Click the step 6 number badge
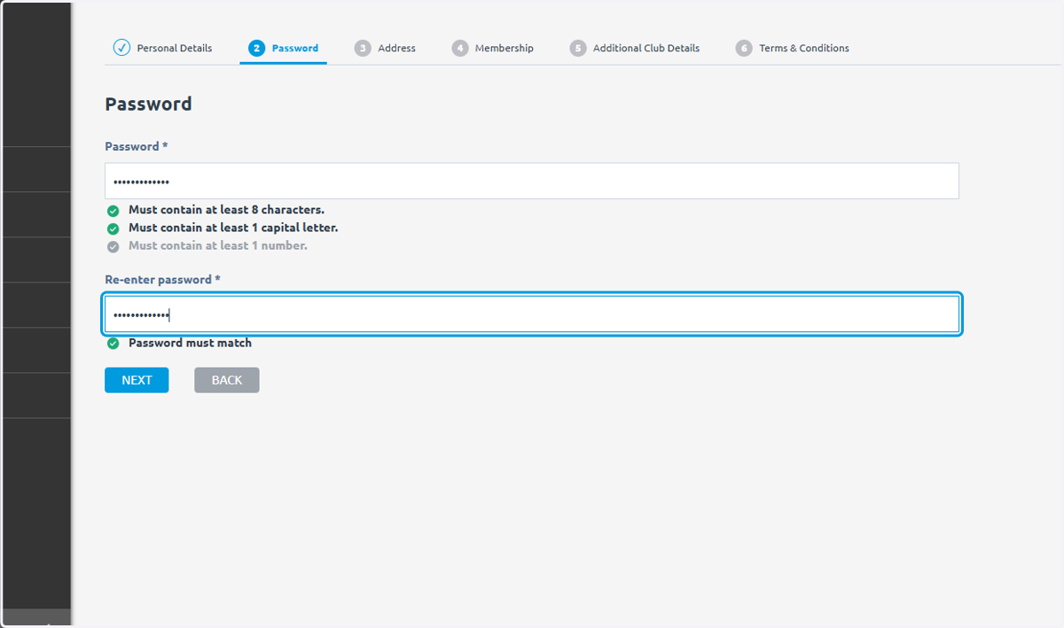The height and width of the screenshot is (628, 1064). tap(744, 48)
